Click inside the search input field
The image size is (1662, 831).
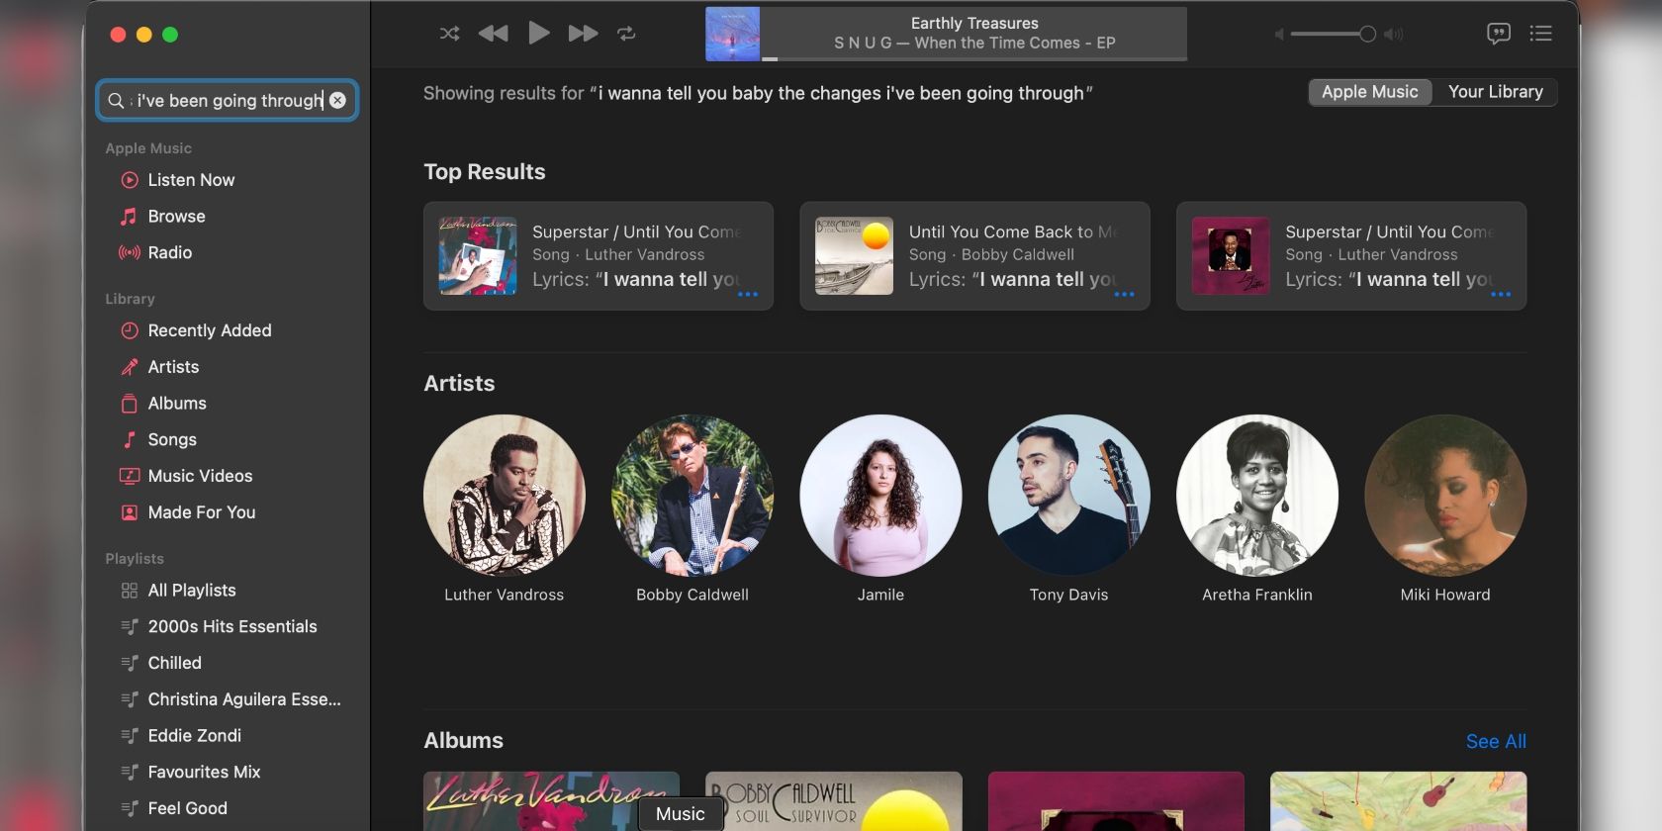(227, 100)
